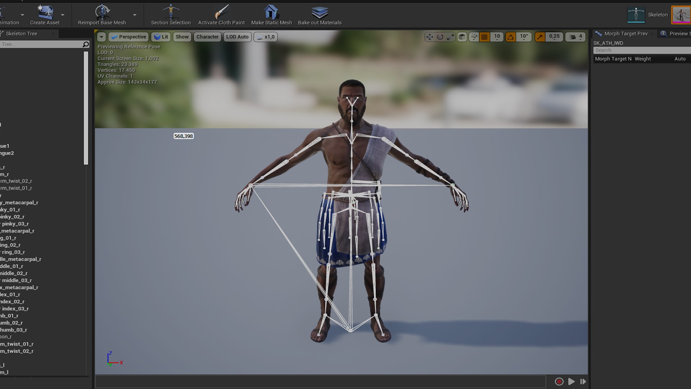Open rotation snap 10° dropdown
Image resolution: width=691 pixels, height=389 pixels.
point(524,37)
